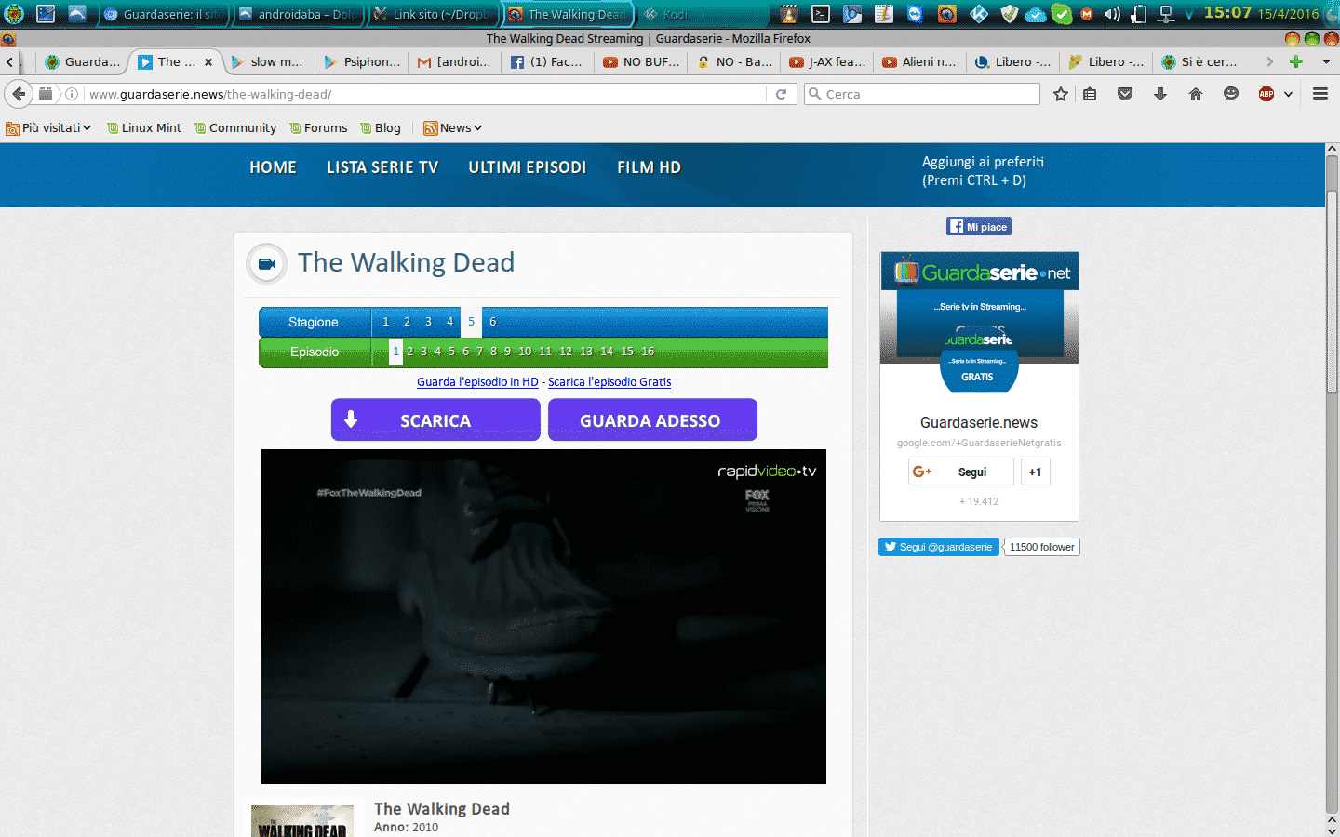Click the SCARICA download button
This screenshot has width=1340, height=837.
[x=435, y=419]
